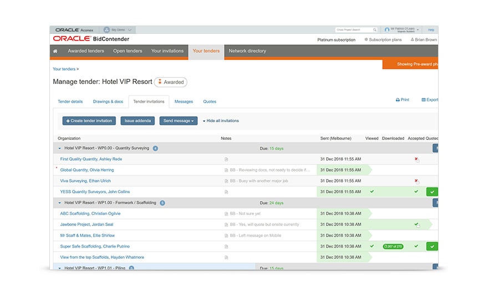
Task: Collapse the WP1.00 Formwork / Scaffolding group
Action: pos(60,203)
